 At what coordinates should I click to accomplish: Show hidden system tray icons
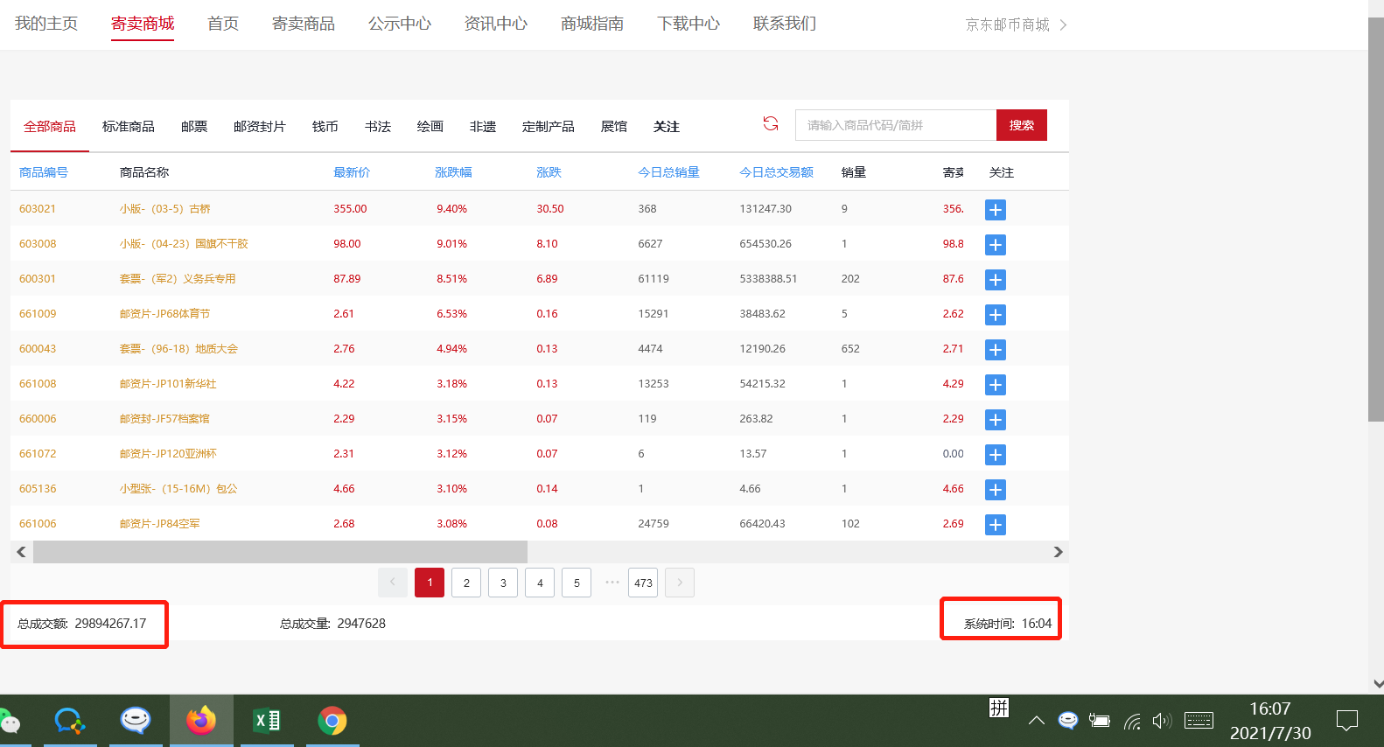1037,721
